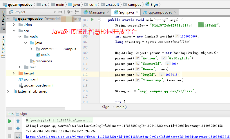Click main() in the editor bottom breadcrumb
The width and height of the screenshot is (230, 139).
coord(122,107)
